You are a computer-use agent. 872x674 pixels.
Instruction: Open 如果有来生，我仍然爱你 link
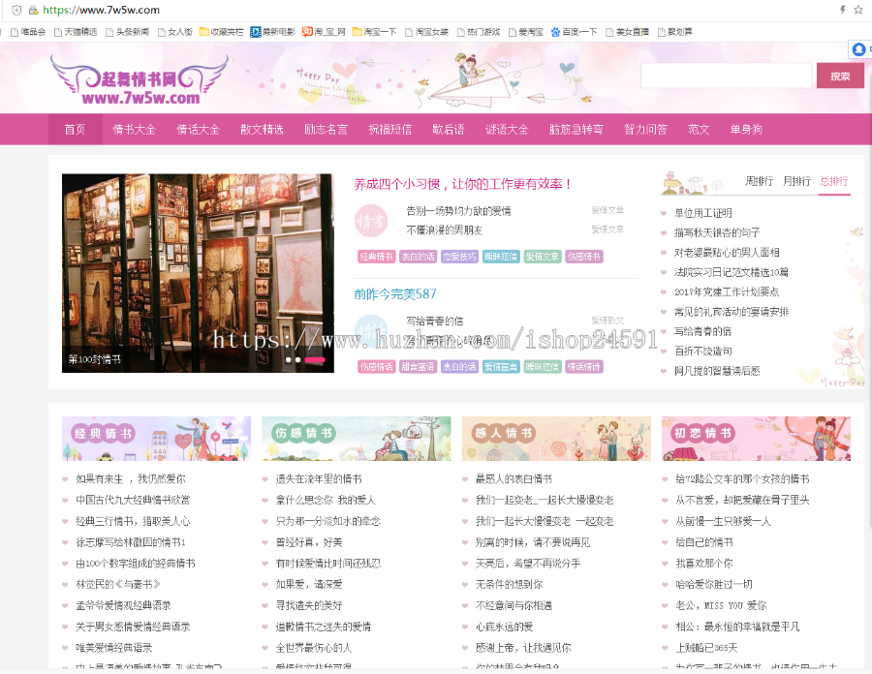point(131,478)
